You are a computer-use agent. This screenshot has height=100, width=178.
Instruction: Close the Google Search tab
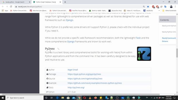30,2
